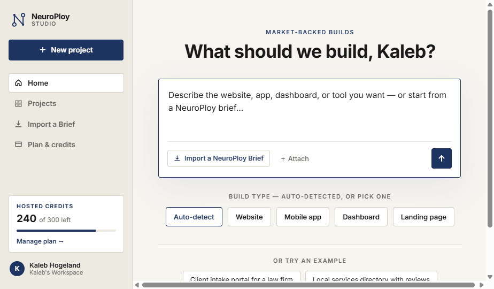This screenshot has width=494, height=289.
Task: Click the horizontal scrollbar thumb
Action: [x=308, y=285]
